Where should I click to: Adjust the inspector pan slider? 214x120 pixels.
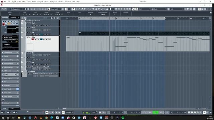(x=13, y=31)
